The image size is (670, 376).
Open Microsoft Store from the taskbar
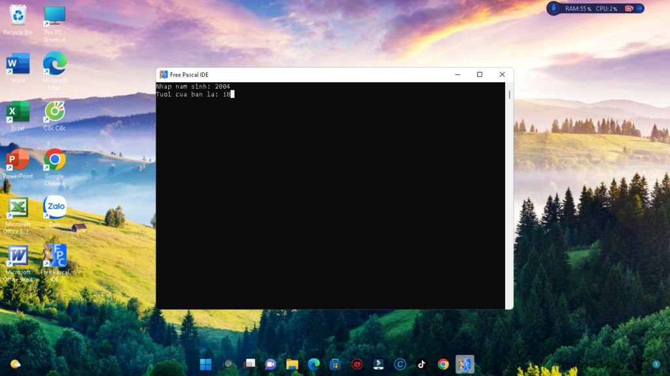pos(335,364)
